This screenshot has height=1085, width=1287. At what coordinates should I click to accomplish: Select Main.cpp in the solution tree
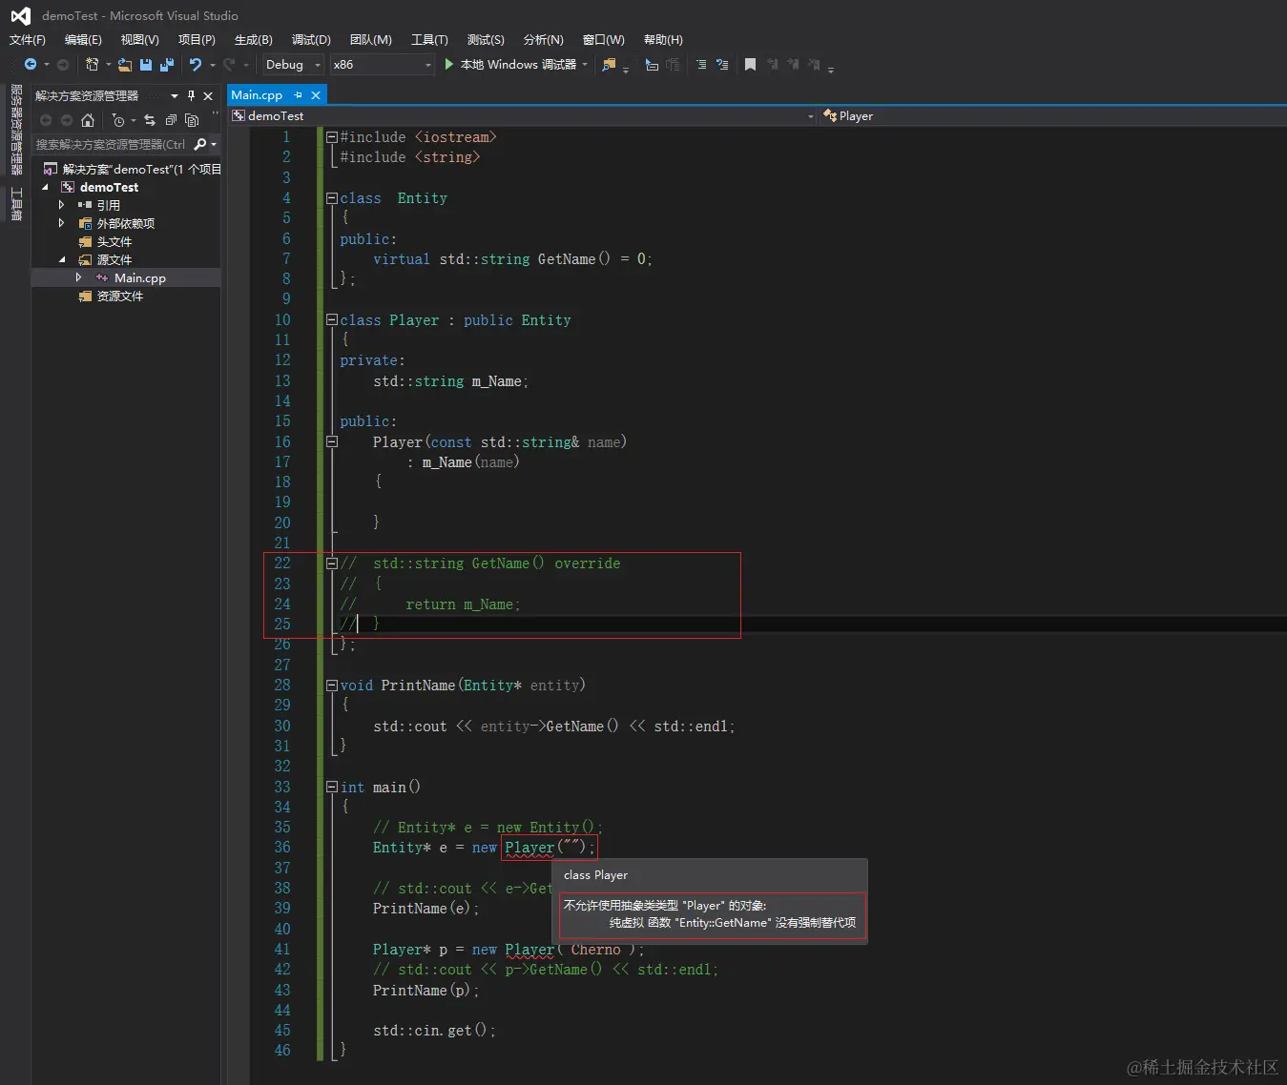click(x=139, y=278)
